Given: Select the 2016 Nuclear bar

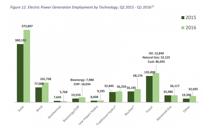Looking at the screenshot, I should pos(138,96).
